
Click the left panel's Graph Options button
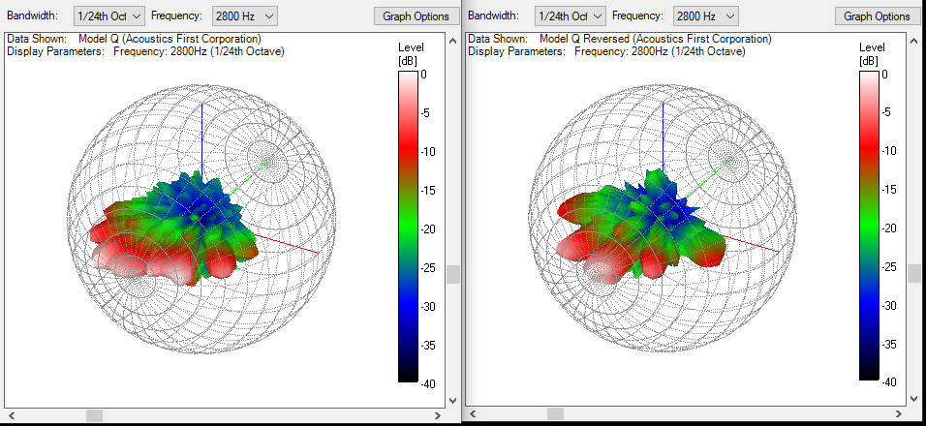(x=417, y=16)
